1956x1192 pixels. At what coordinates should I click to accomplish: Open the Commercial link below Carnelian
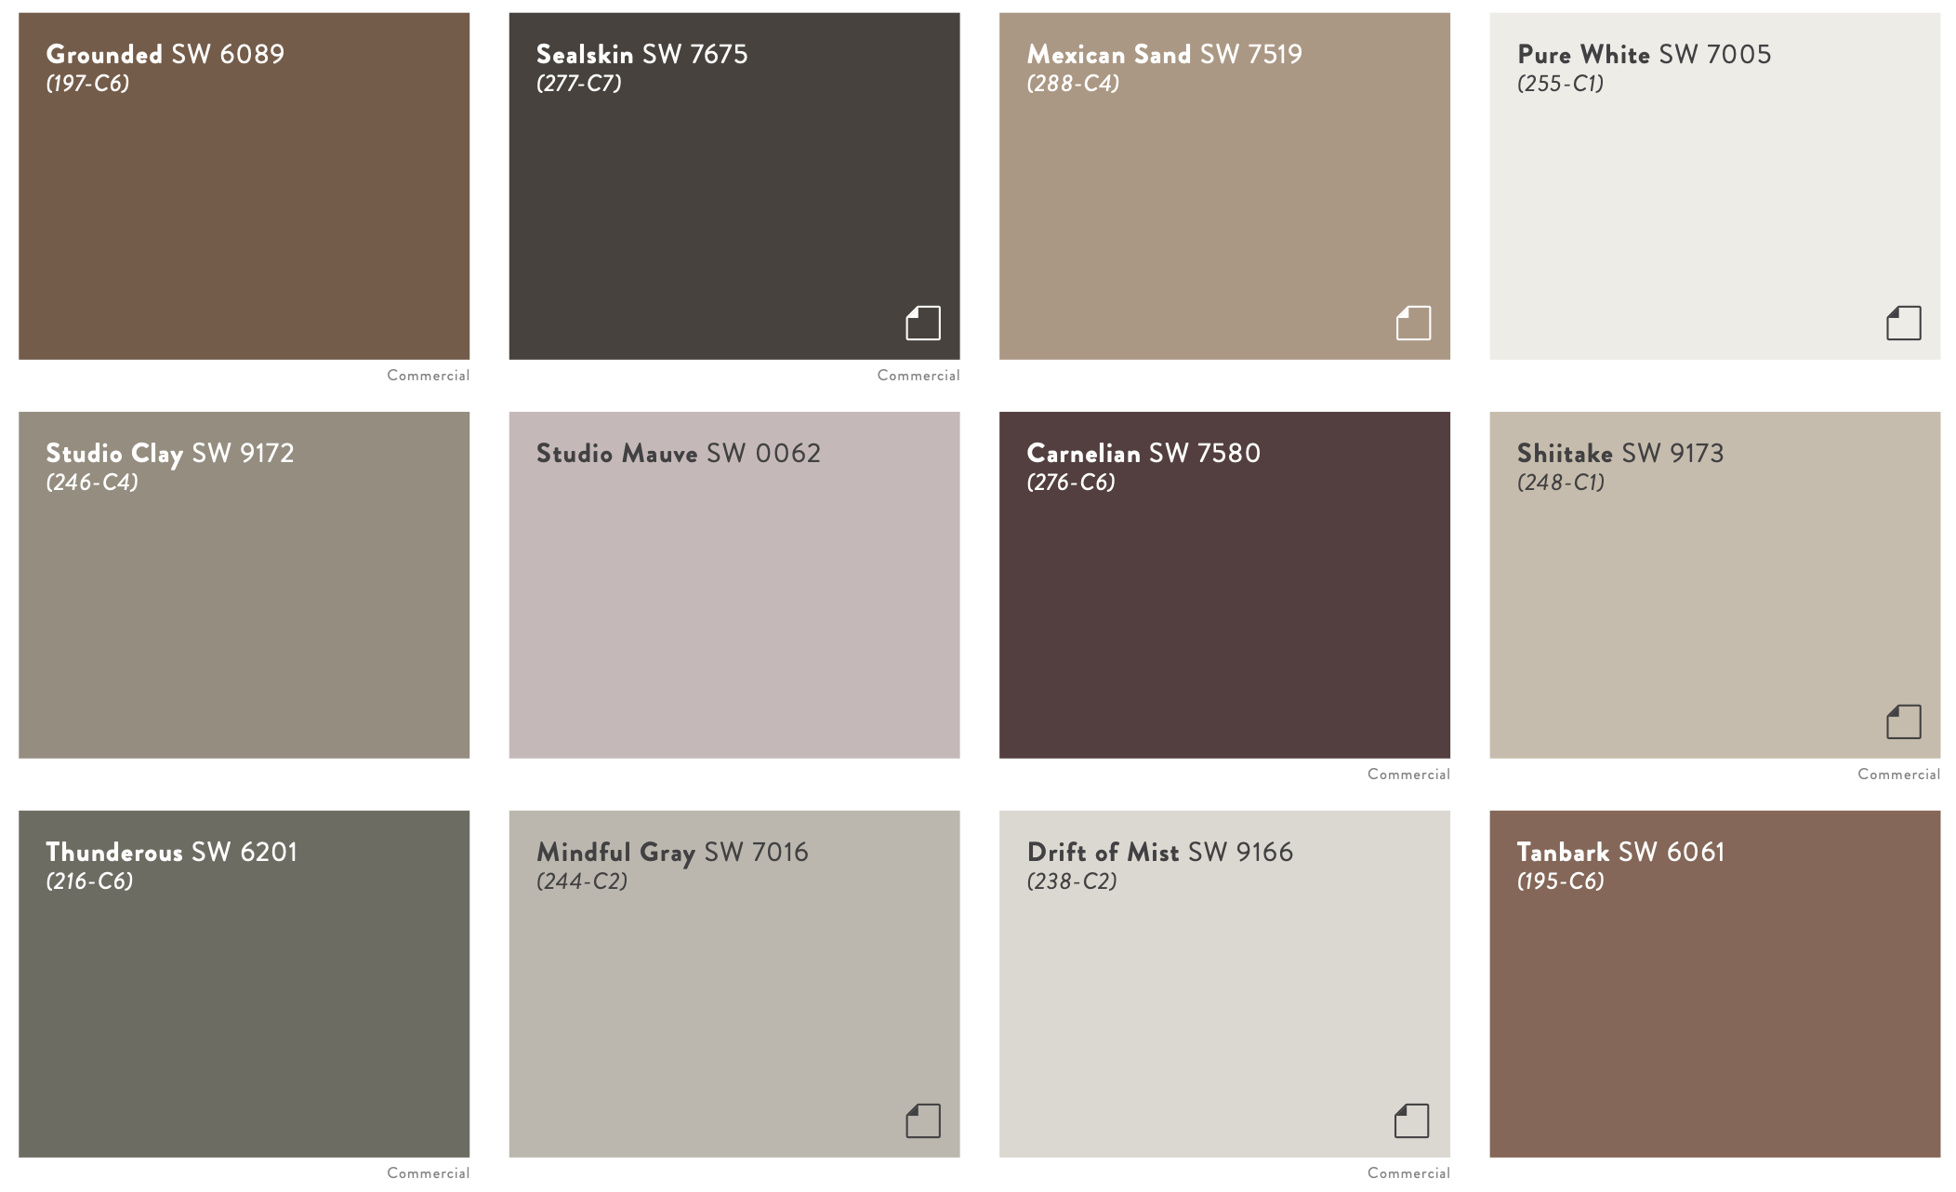tap(1408, 774)
